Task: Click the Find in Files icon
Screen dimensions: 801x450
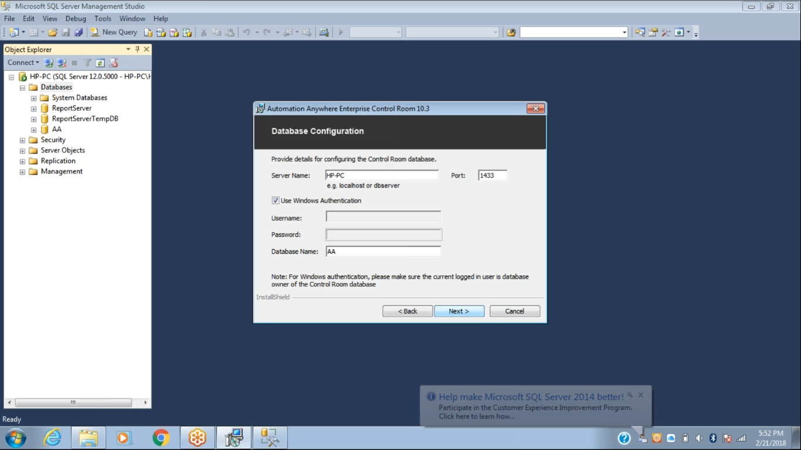Action: pyautogui.click(x=511, y=32)
